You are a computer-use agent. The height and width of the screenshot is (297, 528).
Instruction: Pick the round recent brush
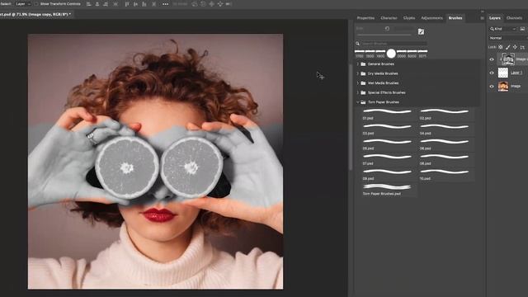(x=391, y=54)
